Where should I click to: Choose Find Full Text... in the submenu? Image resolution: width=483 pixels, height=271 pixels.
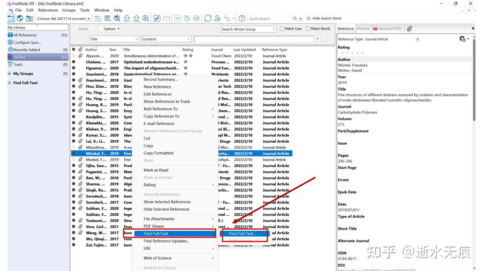(242, 233)
